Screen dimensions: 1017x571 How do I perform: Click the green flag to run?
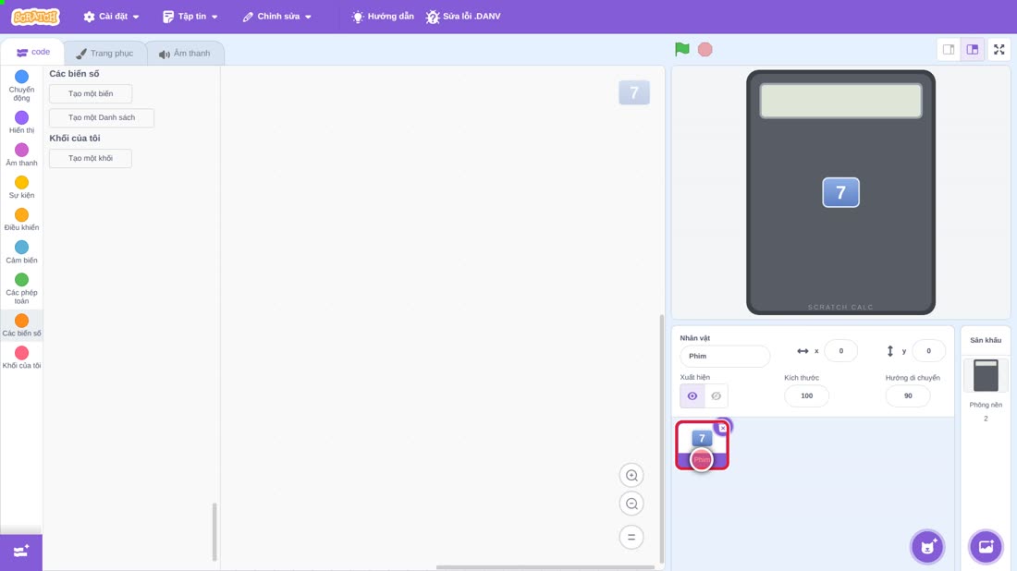tap(681, 49)
